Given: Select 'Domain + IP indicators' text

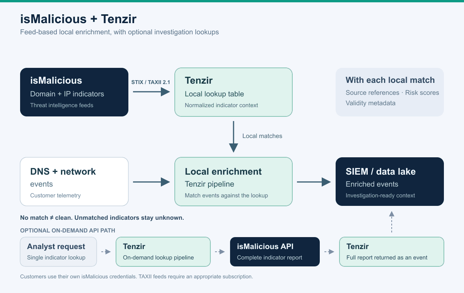Looking at the screenshot, I should coord(67,94).
